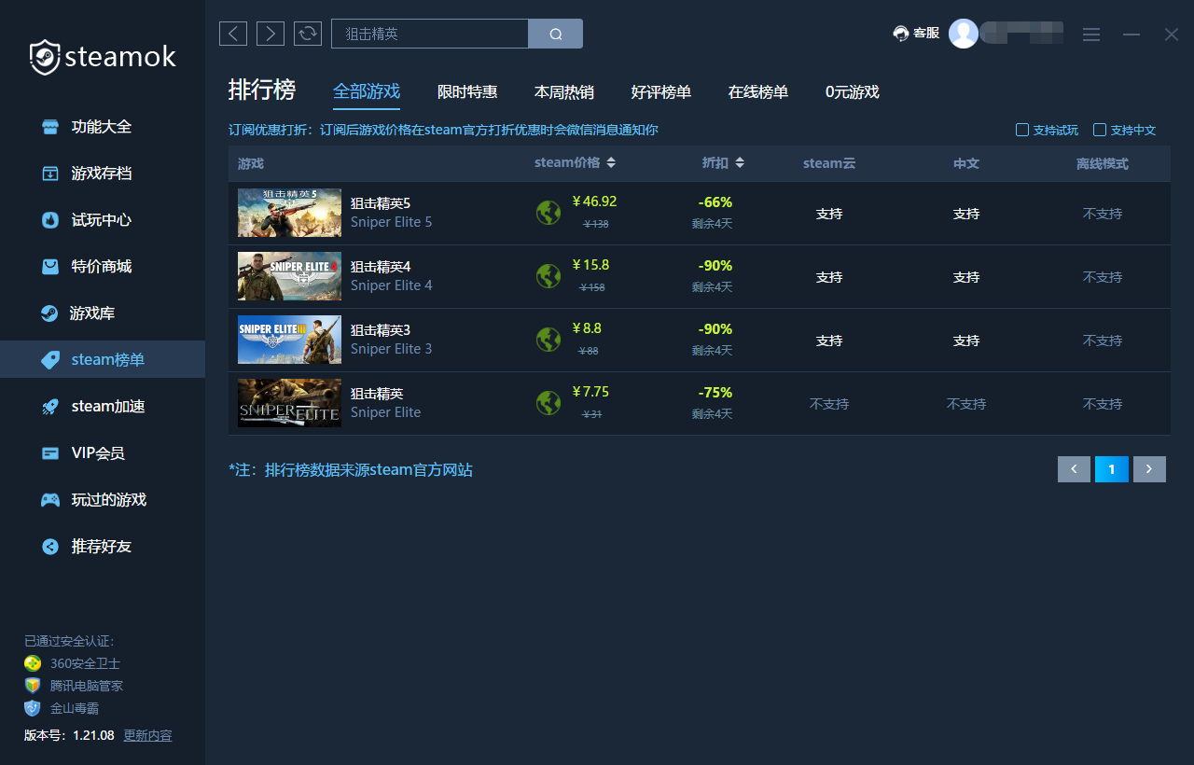Enable the 支持中文 checkbox
The width and height of the screenshot is (1194, 765).
pyautogui.click(x=1100, y=130)
